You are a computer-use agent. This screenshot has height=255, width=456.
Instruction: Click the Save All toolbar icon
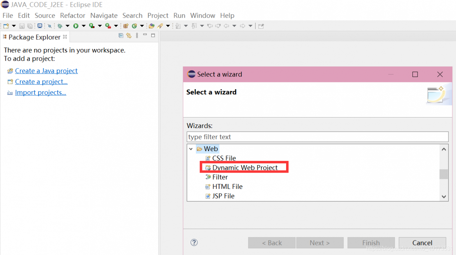coord(30,26)
